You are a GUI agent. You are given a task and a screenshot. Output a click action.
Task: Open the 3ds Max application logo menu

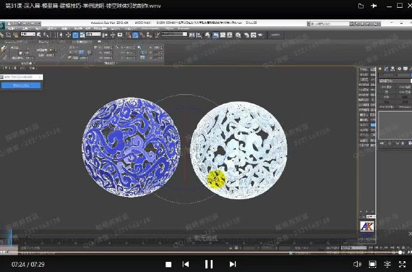(2, 26)
